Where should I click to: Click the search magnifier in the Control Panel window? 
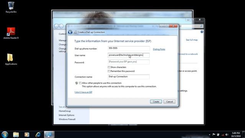(x=201, y=26)
